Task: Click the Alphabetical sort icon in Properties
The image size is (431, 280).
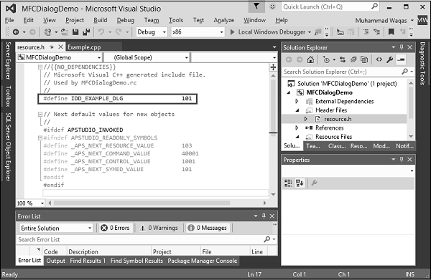Action: 300,183
